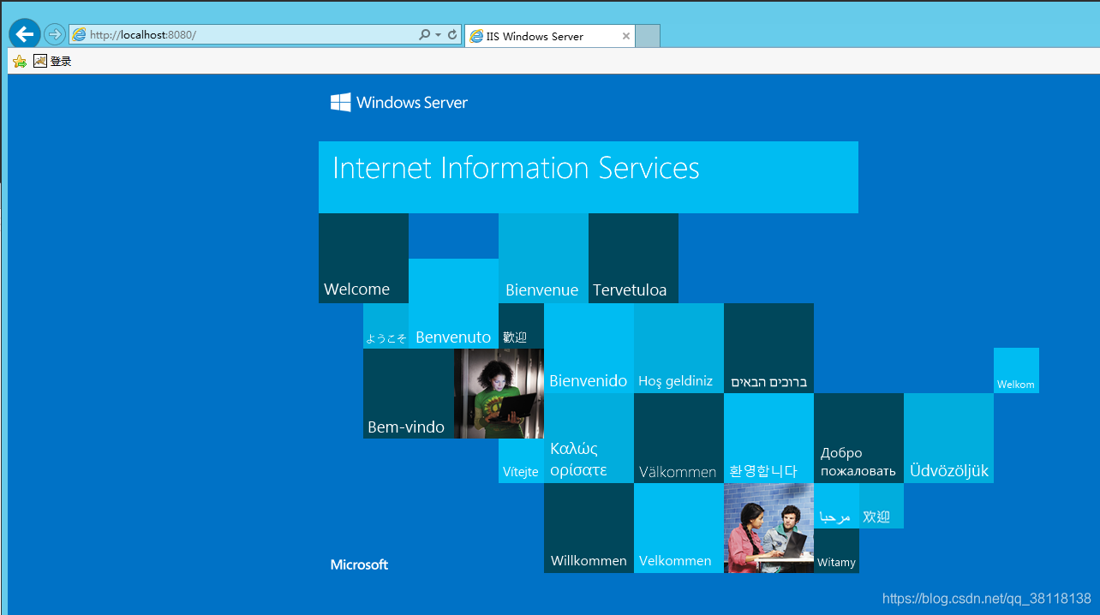Click the Vítejte tile
Viewport: 1100px width, 615px height.
pyautogui.click(x=521, y=461)
